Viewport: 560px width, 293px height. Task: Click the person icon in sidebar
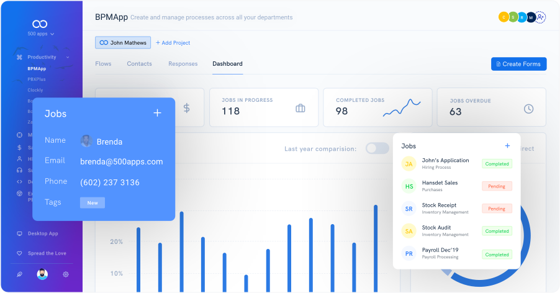pos(20,159)
